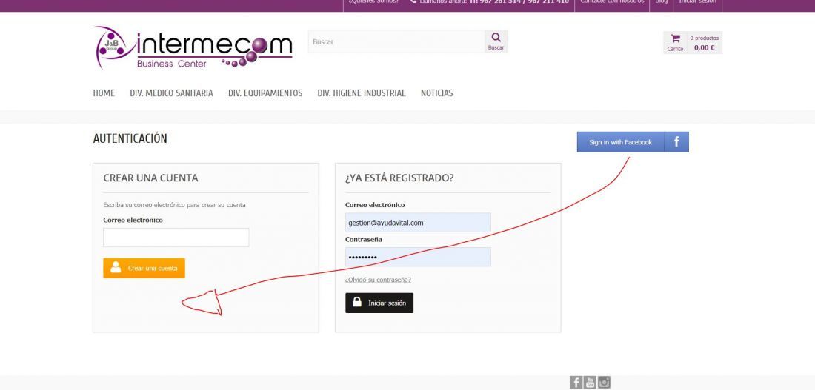Image resolution: width=815 pixels, height=390 pixels.
Task: Go to the HOME menu item
Action: pyautogui.click(x=104, y=93)
